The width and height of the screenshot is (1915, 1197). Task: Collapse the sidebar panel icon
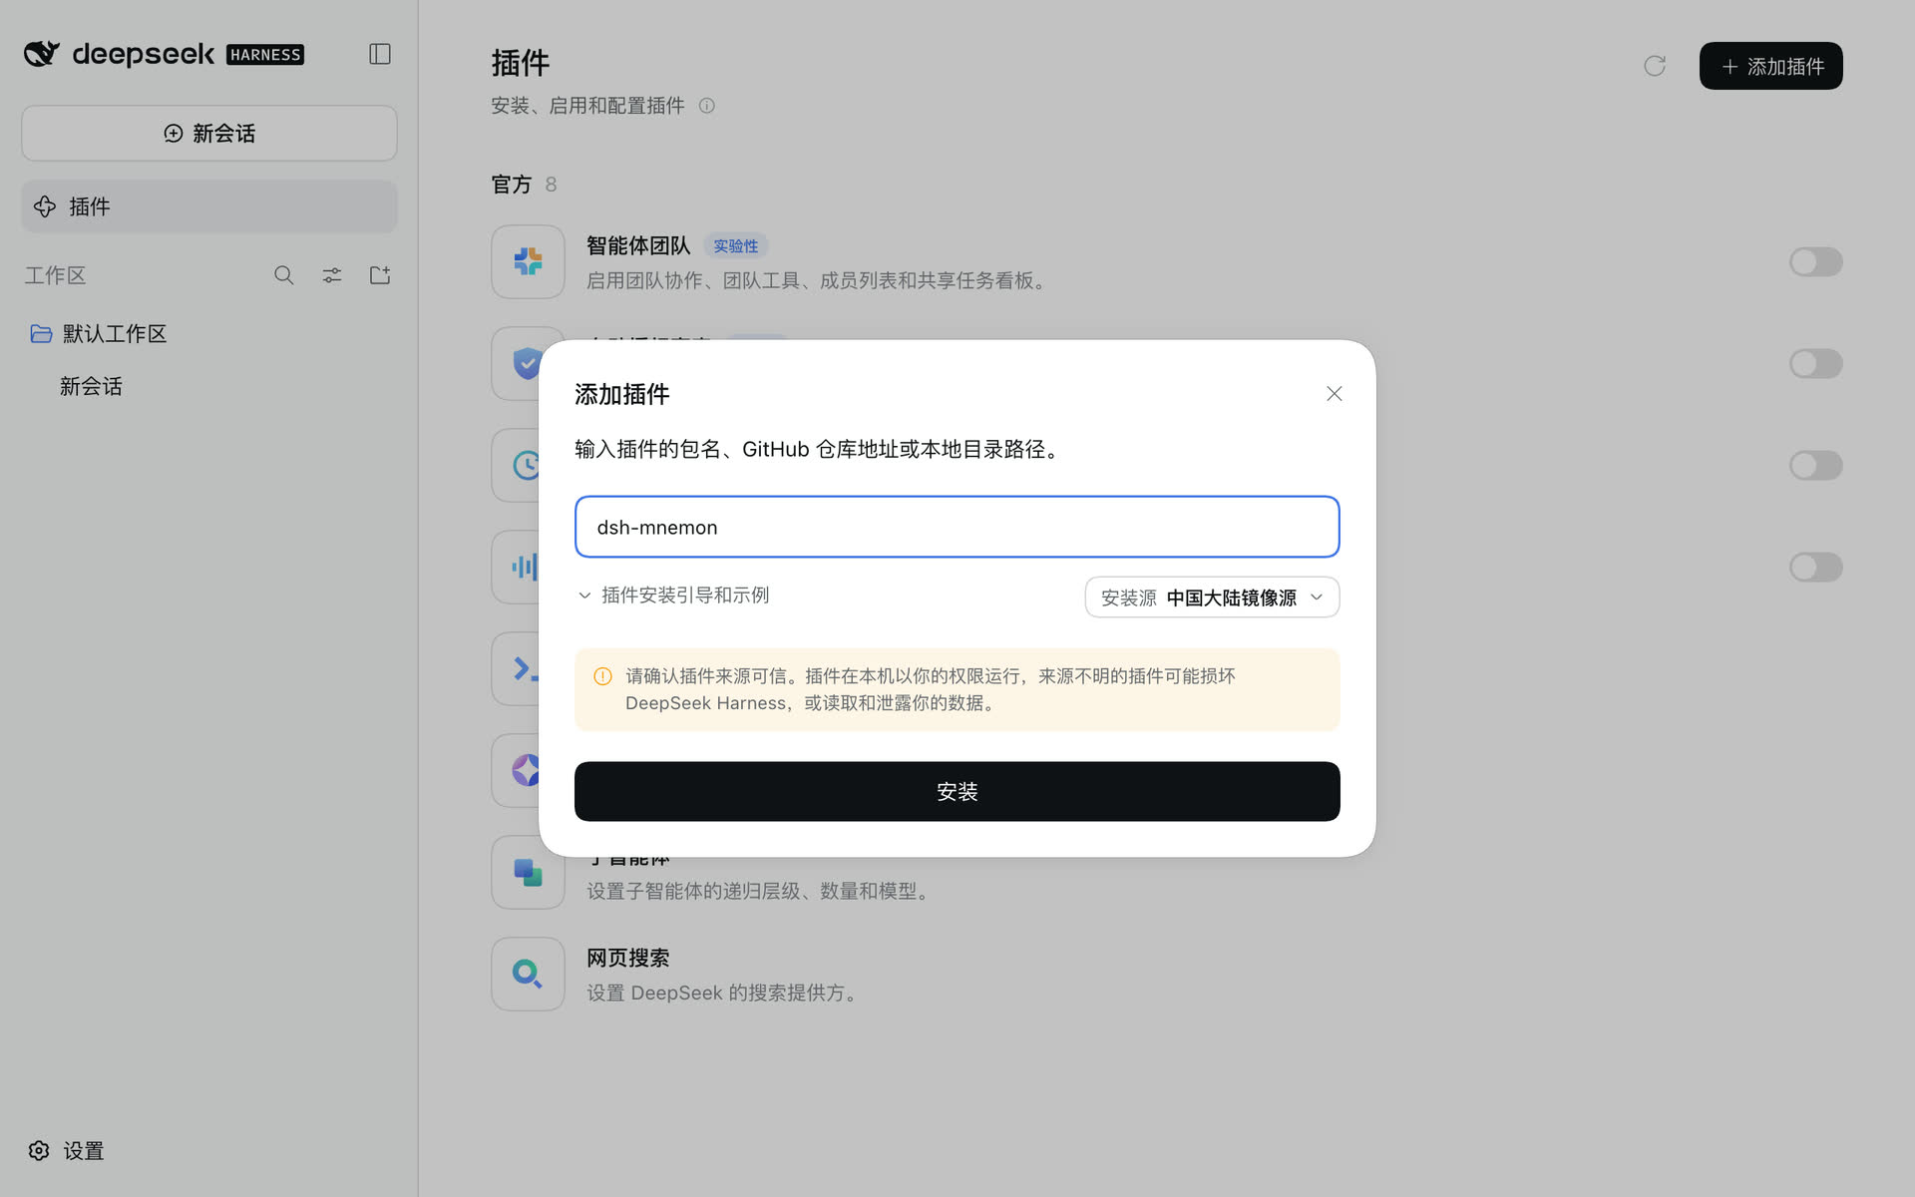click(x=380, y=54)
